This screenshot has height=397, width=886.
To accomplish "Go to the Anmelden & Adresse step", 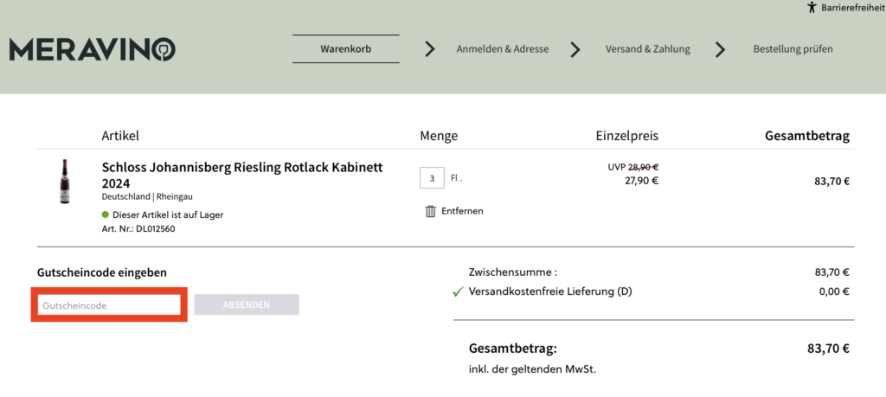I will click(x=503, y=49).
